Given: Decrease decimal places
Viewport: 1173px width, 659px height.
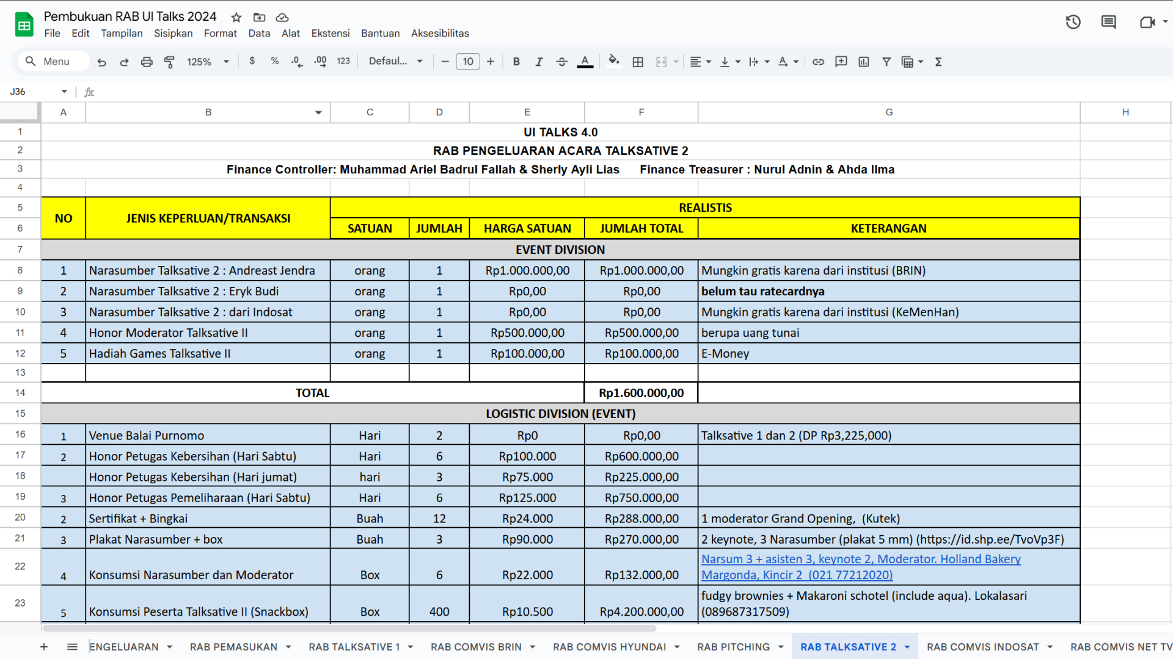Looking at the screenshot, I should click(x=298, y=62).
